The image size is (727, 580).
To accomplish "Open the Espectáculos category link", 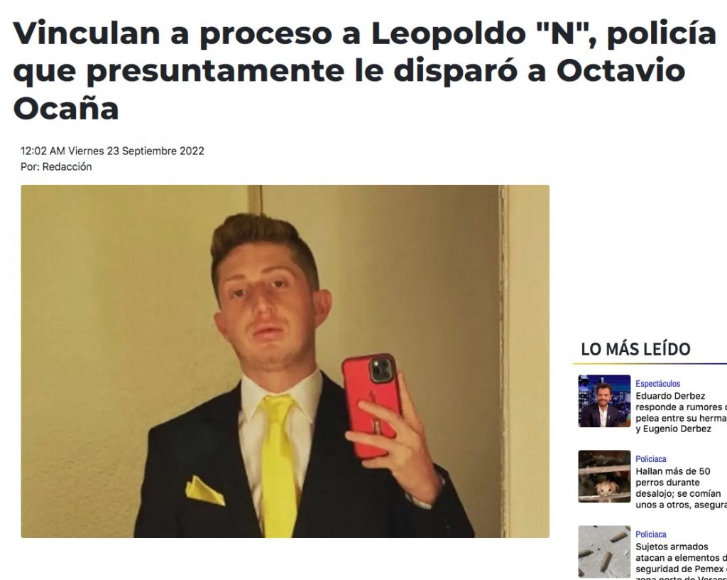I will 657,384.
